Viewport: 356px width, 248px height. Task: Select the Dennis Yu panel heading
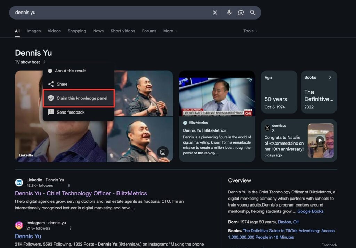tap(33, 53)
